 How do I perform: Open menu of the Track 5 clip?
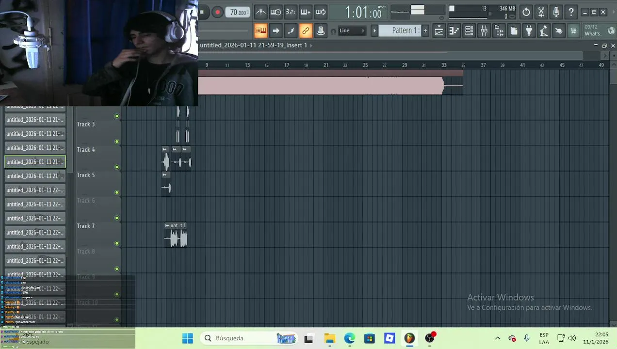tap(165, 174)
